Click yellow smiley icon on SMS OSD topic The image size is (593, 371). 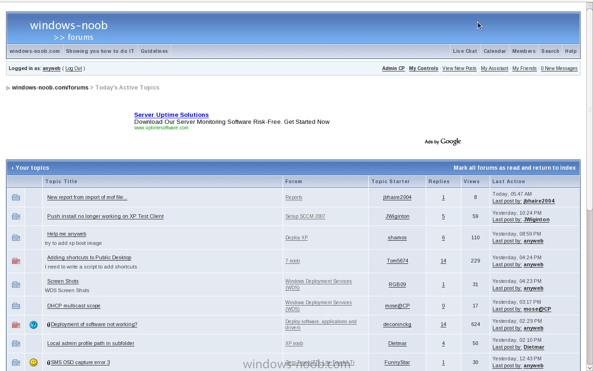pos(33,362)
